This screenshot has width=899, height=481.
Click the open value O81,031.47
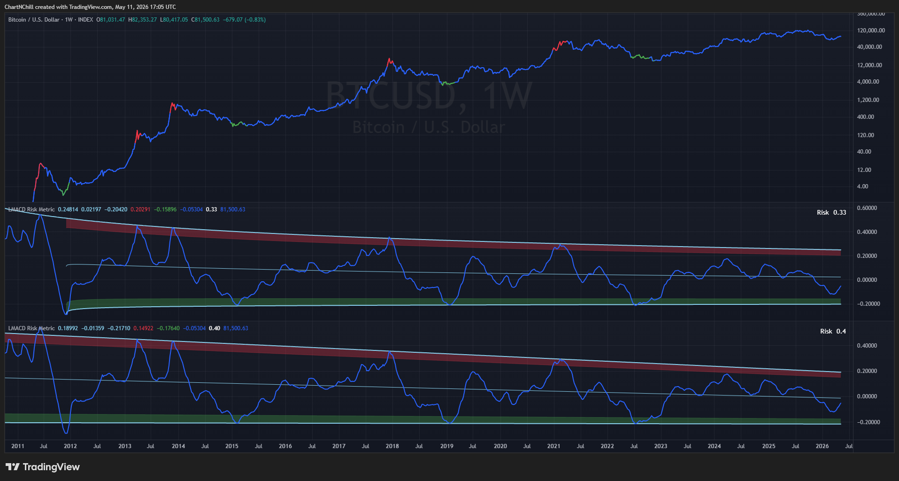click(x=111, y=20)
